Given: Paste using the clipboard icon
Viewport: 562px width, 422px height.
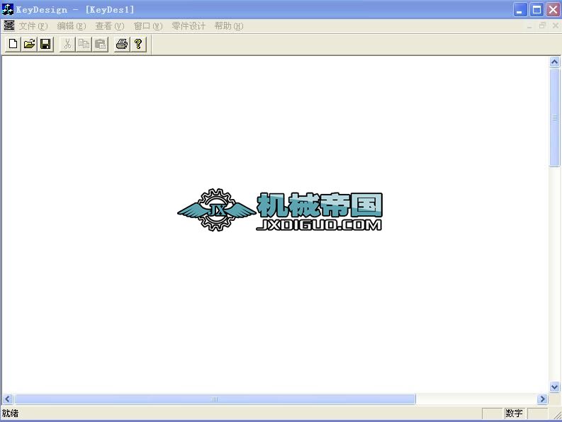Looking at the screenshot, I should coord(101,44).
